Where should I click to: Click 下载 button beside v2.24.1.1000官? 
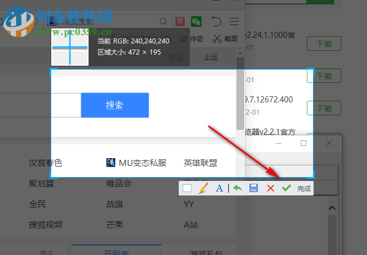(324, 43)
